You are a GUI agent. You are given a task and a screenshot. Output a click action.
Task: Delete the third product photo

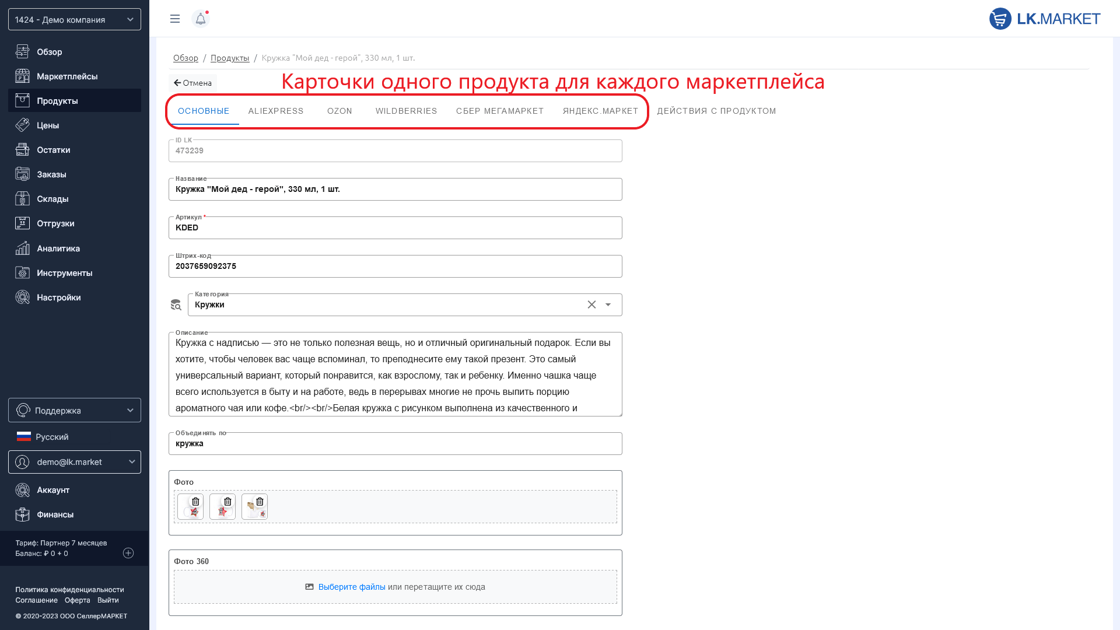260,502
